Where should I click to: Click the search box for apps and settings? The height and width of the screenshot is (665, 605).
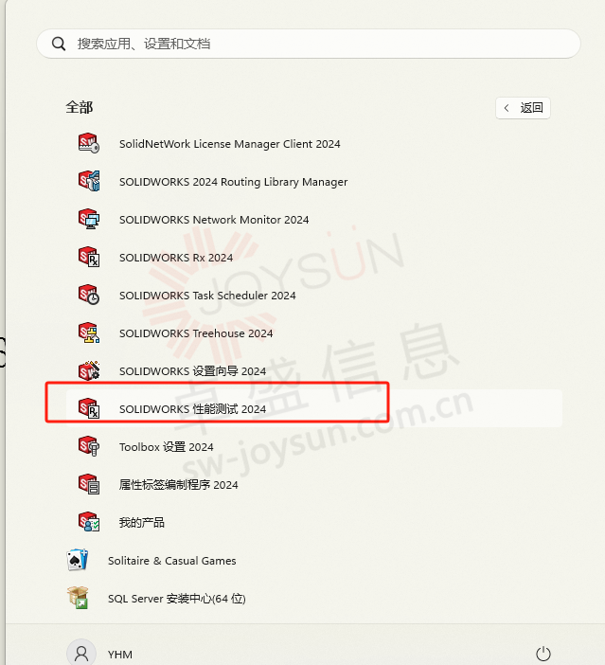pyautogui.click(x=309, y=44)
